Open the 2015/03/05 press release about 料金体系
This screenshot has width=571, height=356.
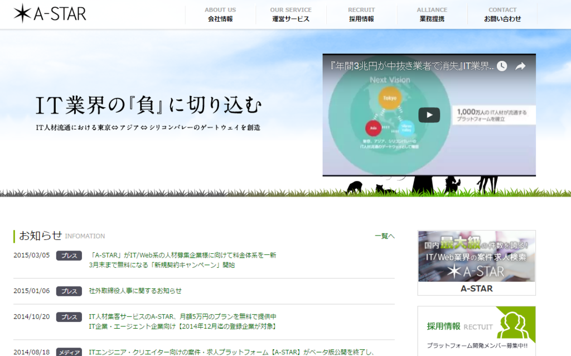point(182,260)
